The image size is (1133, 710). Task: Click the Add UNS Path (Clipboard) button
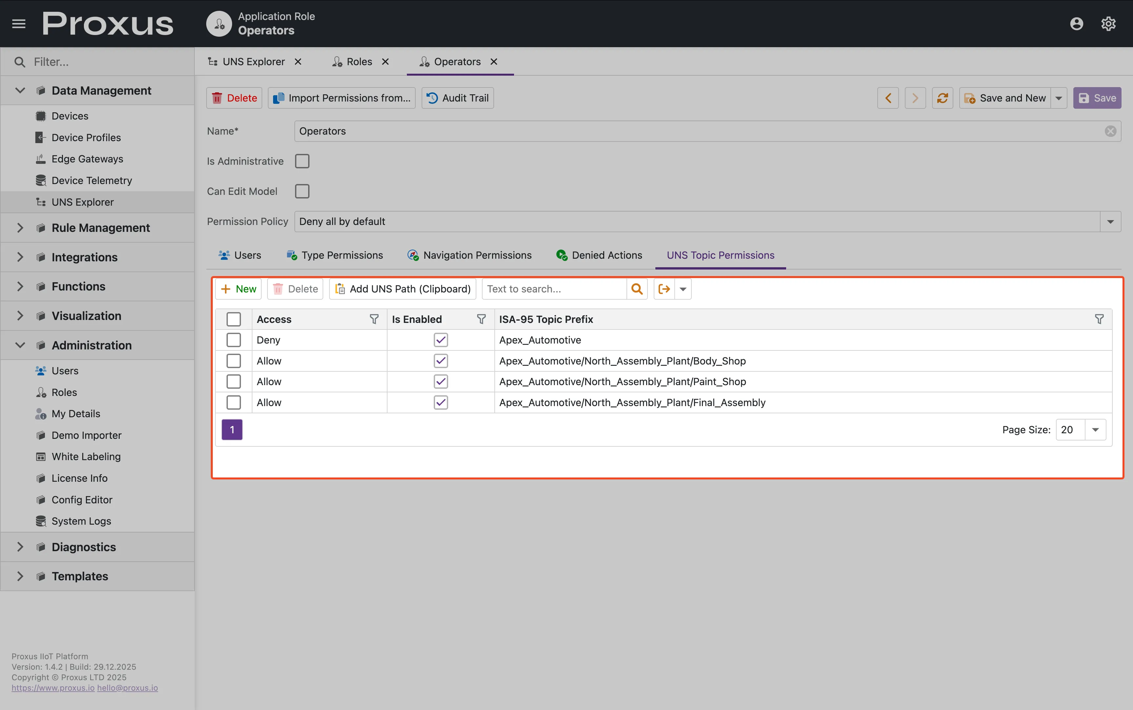pyautogui.click(x=402, y=289)
